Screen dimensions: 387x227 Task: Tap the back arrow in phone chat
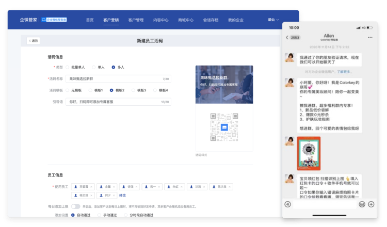(x=287, y=38)
